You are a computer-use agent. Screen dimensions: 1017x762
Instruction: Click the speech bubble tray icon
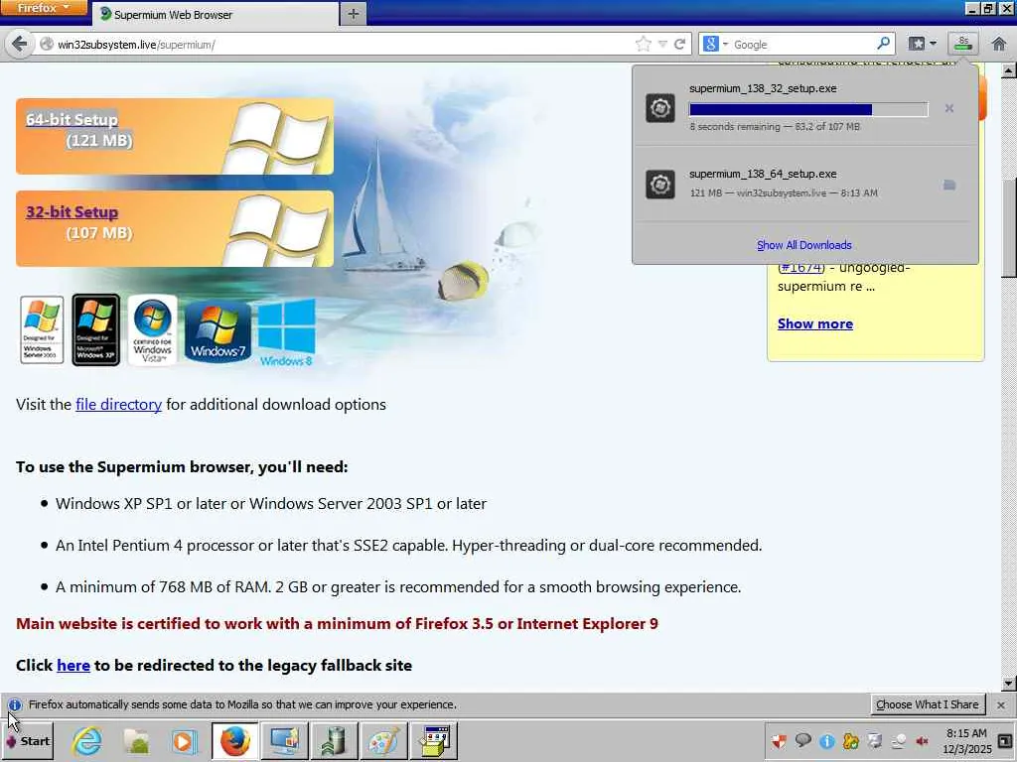click(802, 740)
